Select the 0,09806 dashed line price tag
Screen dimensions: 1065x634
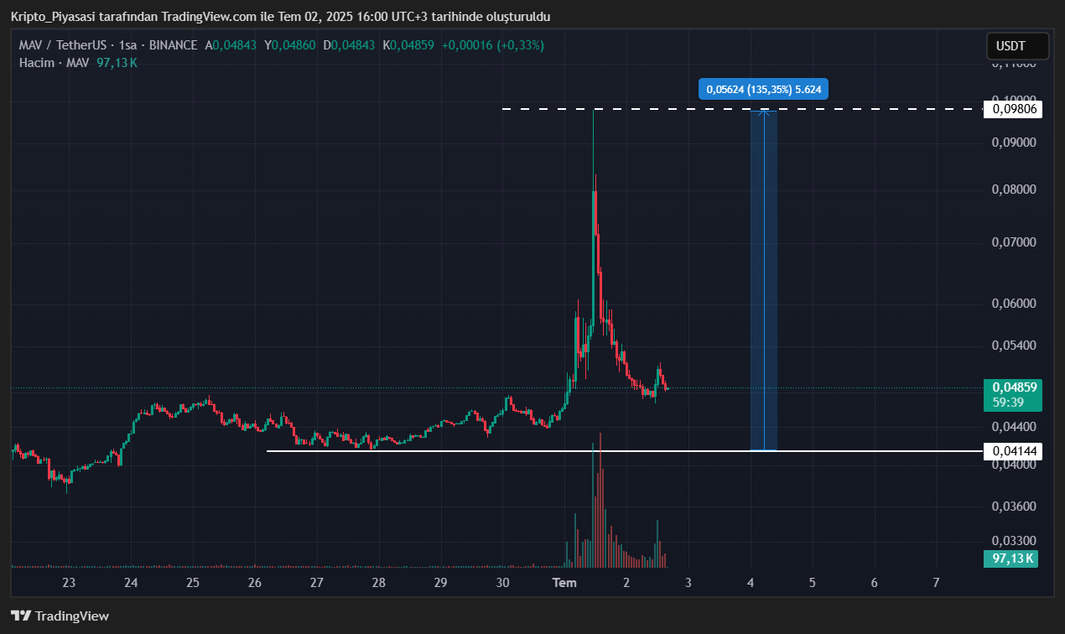(1015, 108)
